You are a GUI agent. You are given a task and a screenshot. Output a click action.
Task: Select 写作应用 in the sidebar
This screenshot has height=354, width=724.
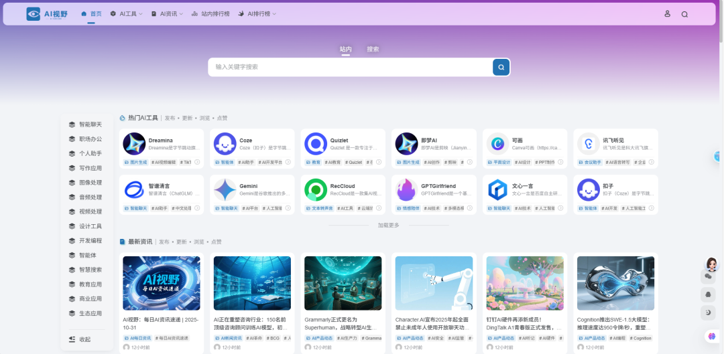[x=85, y=168]
